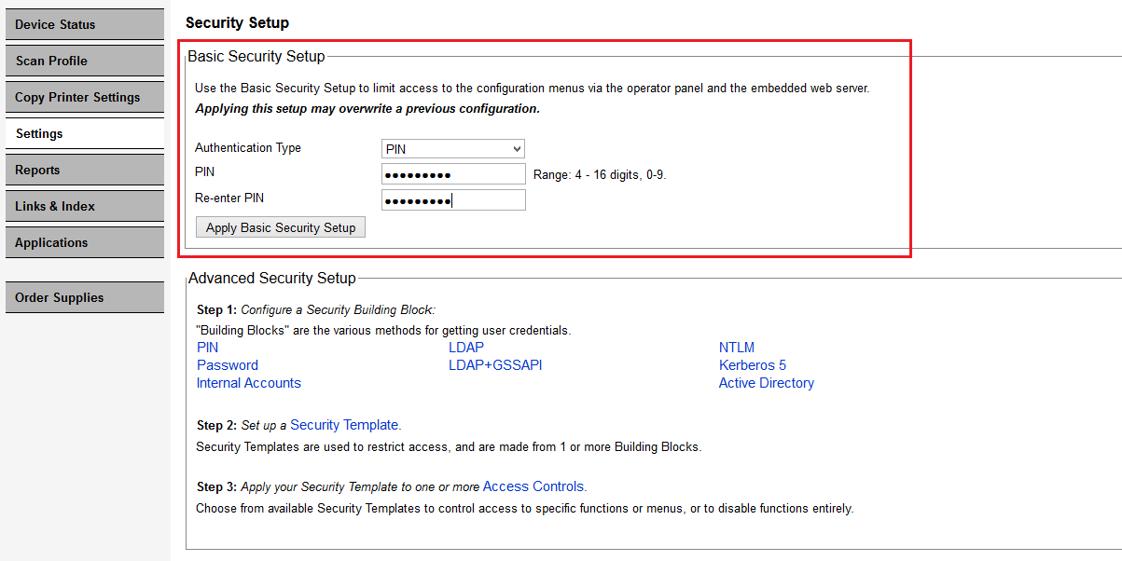1122x561 pixels.
Task: Open the LDAP+GSSAPI configuration link
Action: [495, 364]
